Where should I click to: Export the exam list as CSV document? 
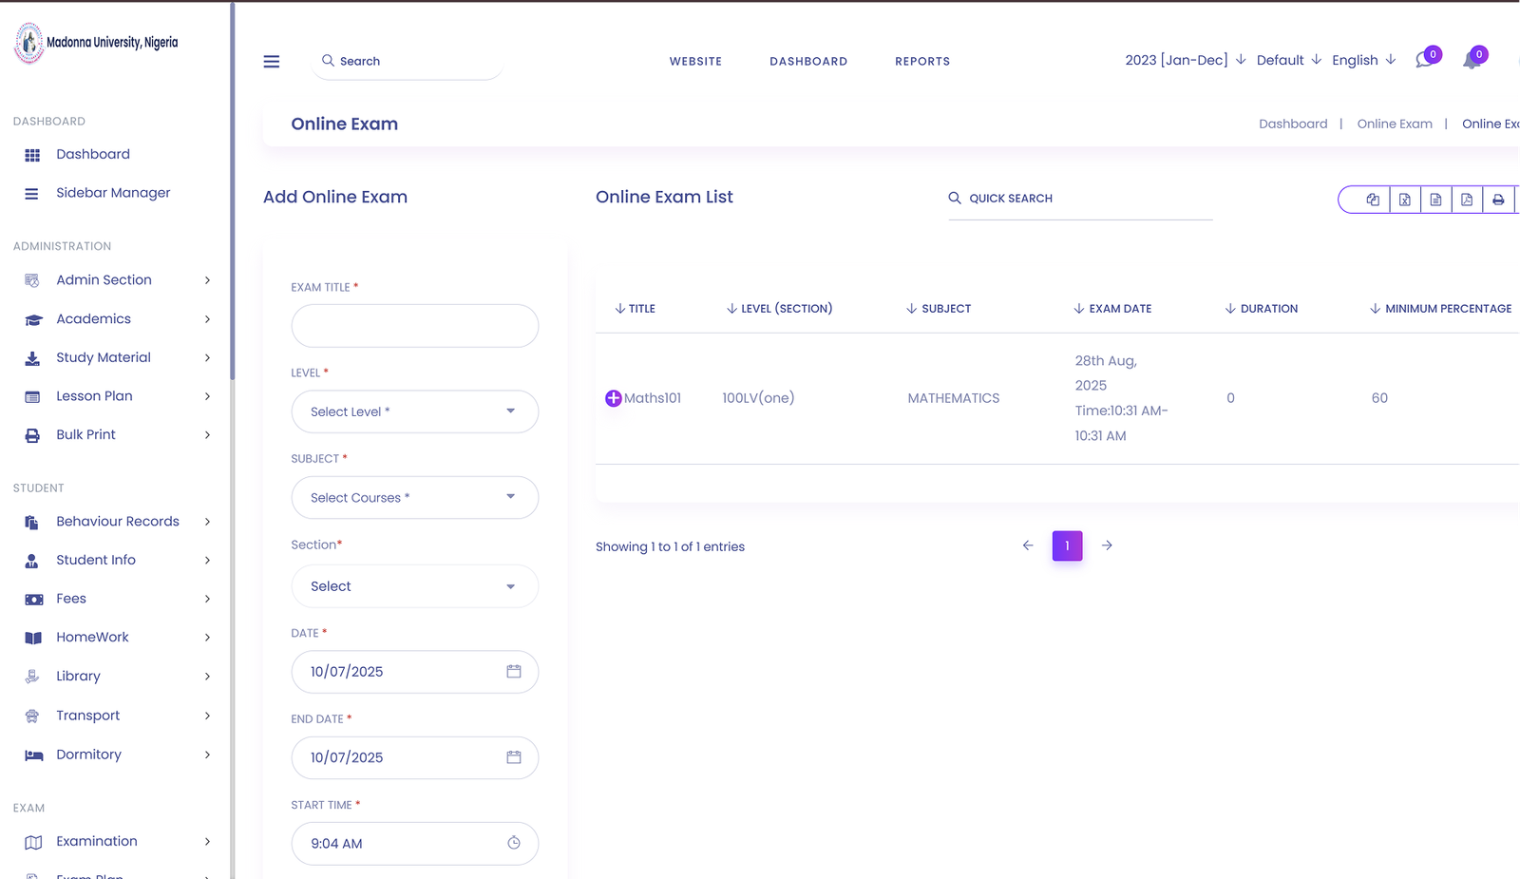[x=1435, y=200]
